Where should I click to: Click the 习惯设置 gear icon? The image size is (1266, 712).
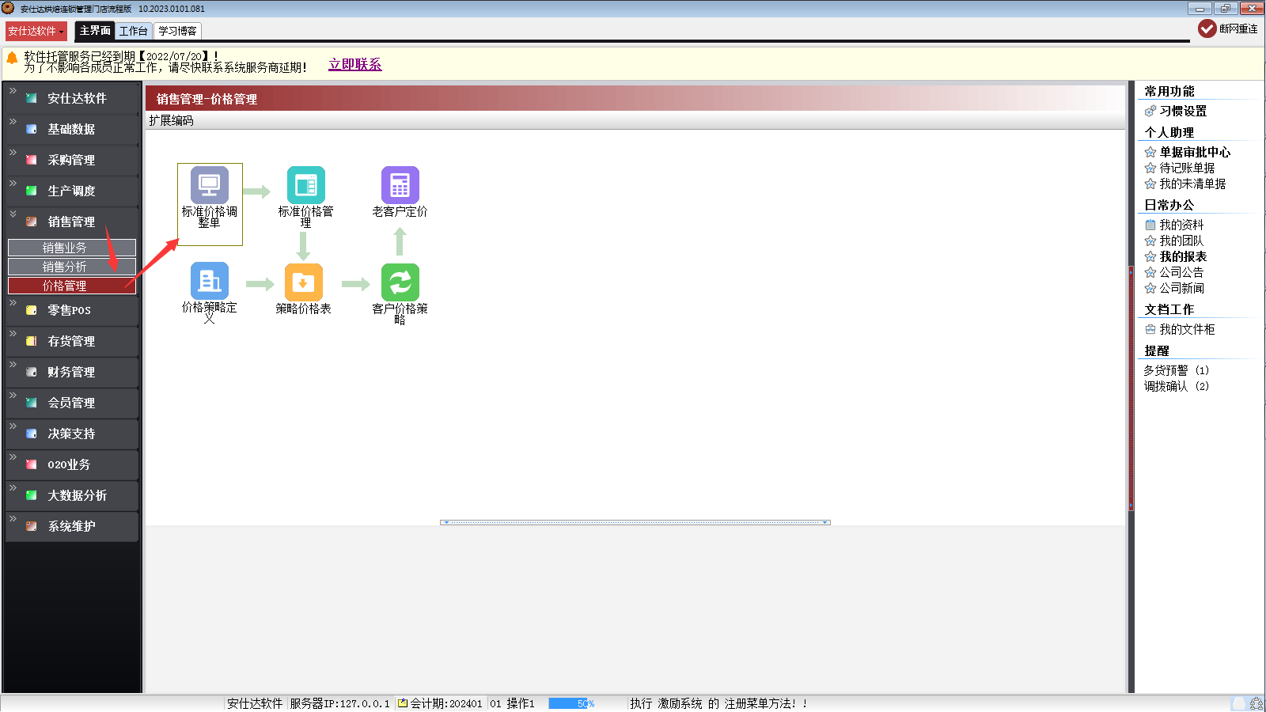point(1150,112)
